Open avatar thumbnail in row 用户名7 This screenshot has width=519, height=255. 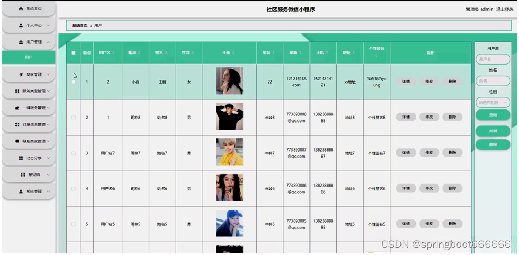tap(229, 152)
